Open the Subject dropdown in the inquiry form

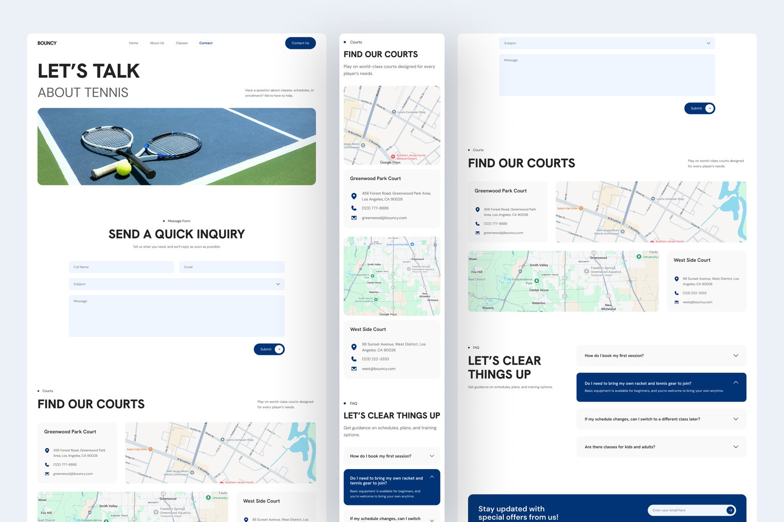point(176,284)
